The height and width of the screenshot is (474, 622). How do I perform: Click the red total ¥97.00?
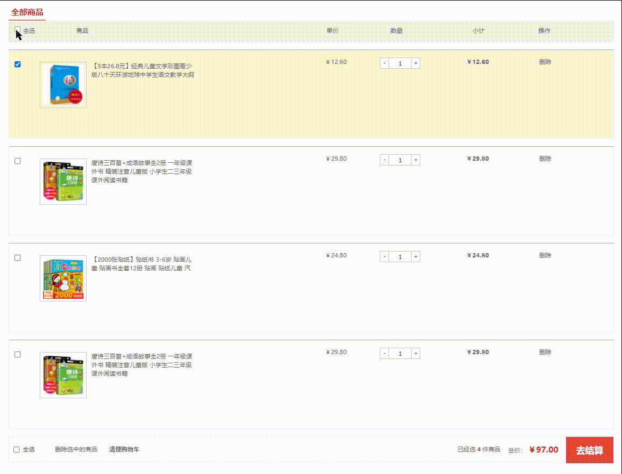pyautogui.click(x=544, y=449)
